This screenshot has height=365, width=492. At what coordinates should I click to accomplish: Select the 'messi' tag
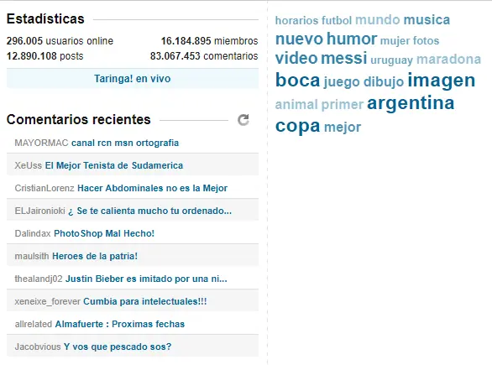[x=344, y=59]
